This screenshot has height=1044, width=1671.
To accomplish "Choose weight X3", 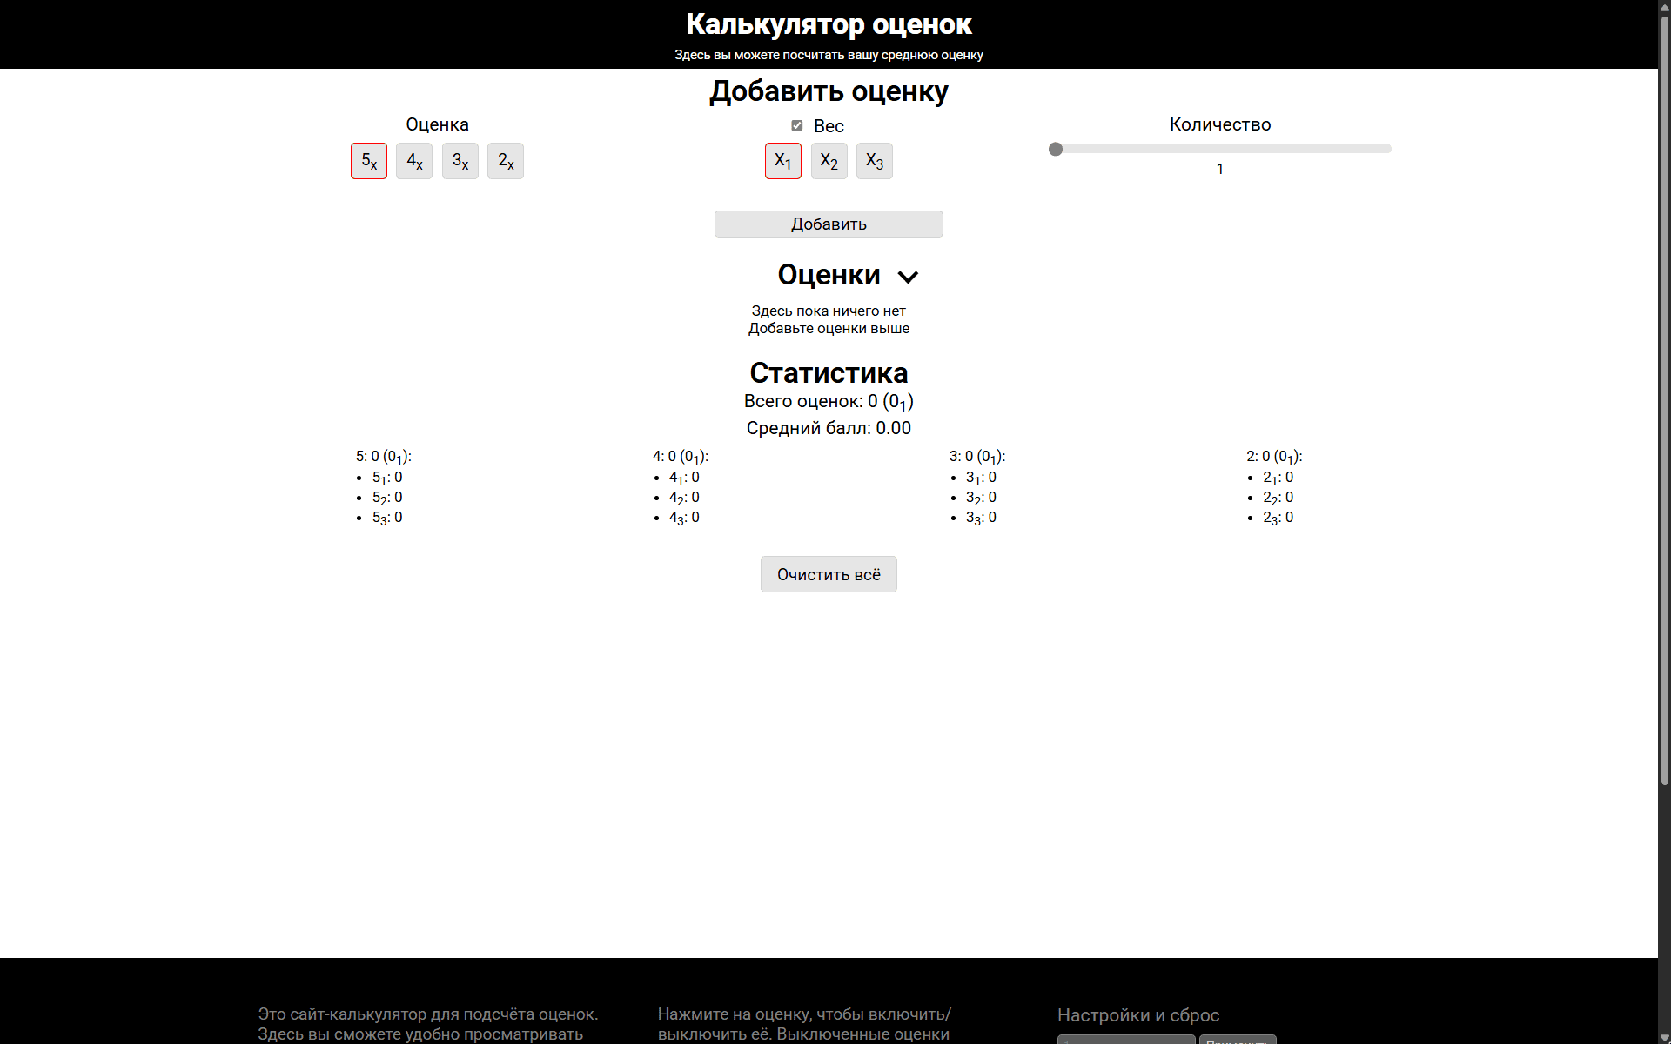I will point(875,161).
